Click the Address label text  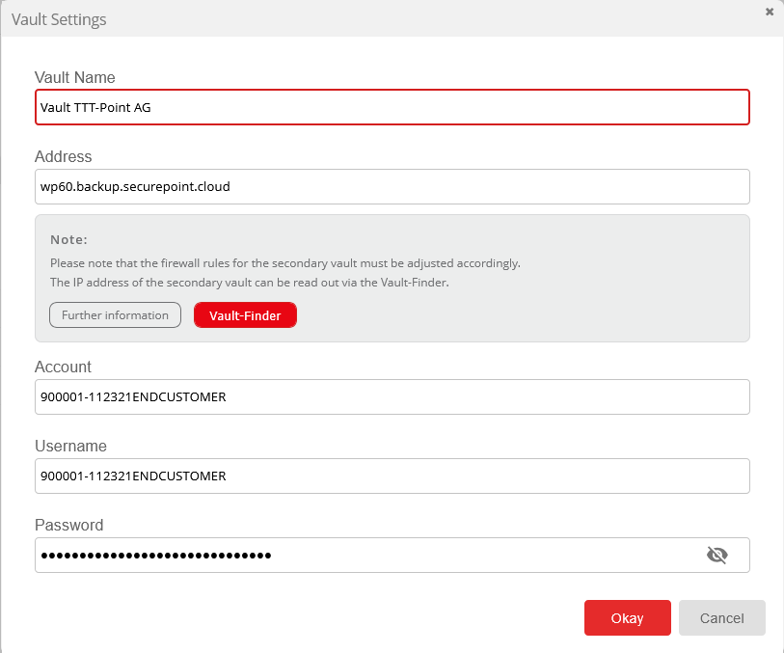click(64, 156)
